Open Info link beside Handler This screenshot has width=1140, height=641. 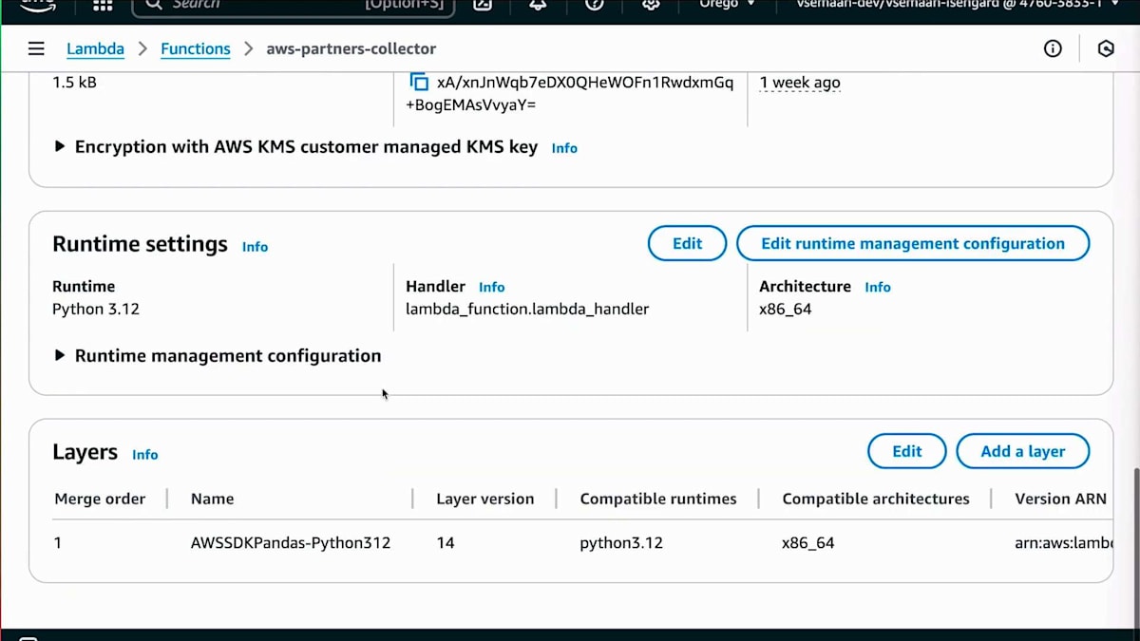(x=491, y=287)
